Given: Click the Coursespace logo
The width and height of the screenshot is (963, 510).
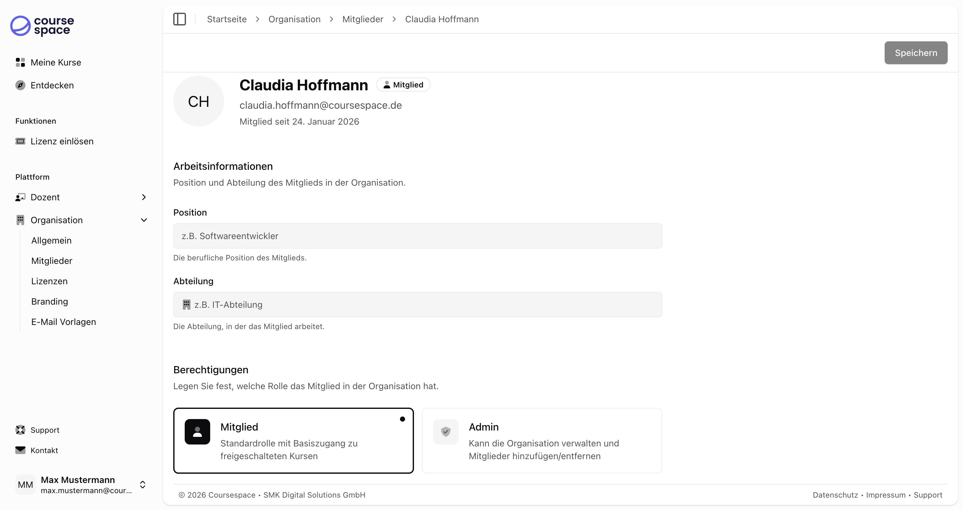Looking at the screenshot, I should tap(42, 26).
